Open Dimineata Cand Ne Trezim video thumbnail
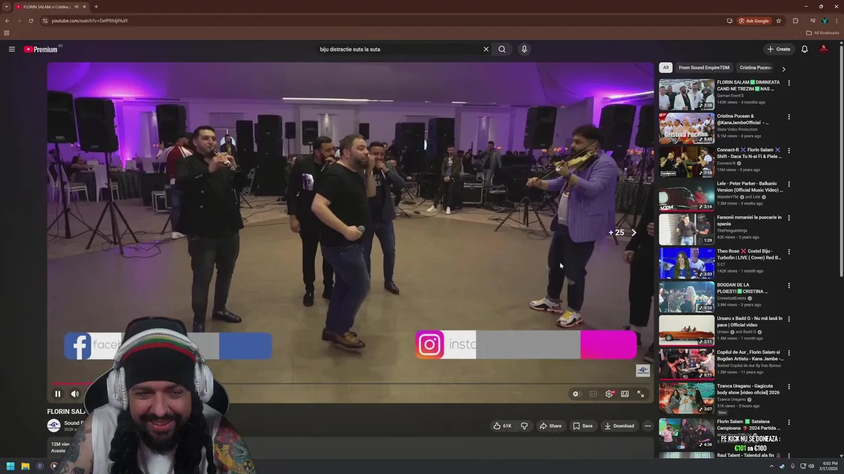This screenshot has width=844, height=474. click(686, 95)
